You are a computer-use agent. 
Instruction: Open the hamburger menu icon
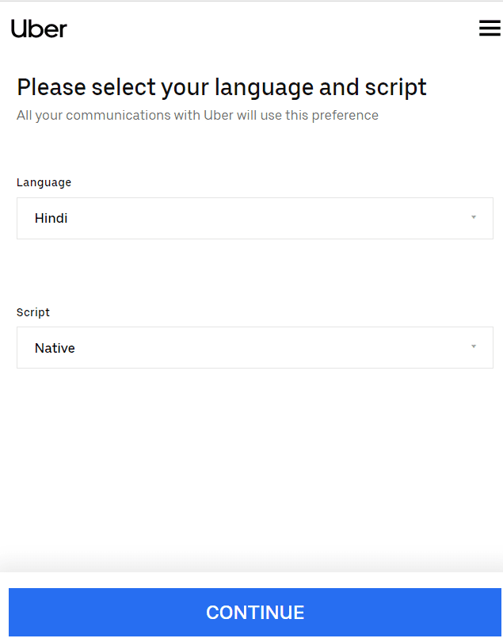(x=490, y=29)
